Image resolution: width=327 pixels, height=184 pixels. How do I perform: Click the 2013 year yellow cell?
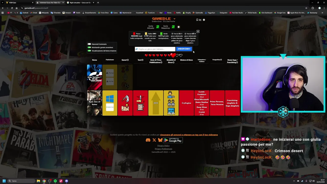(x=156, y=103)
